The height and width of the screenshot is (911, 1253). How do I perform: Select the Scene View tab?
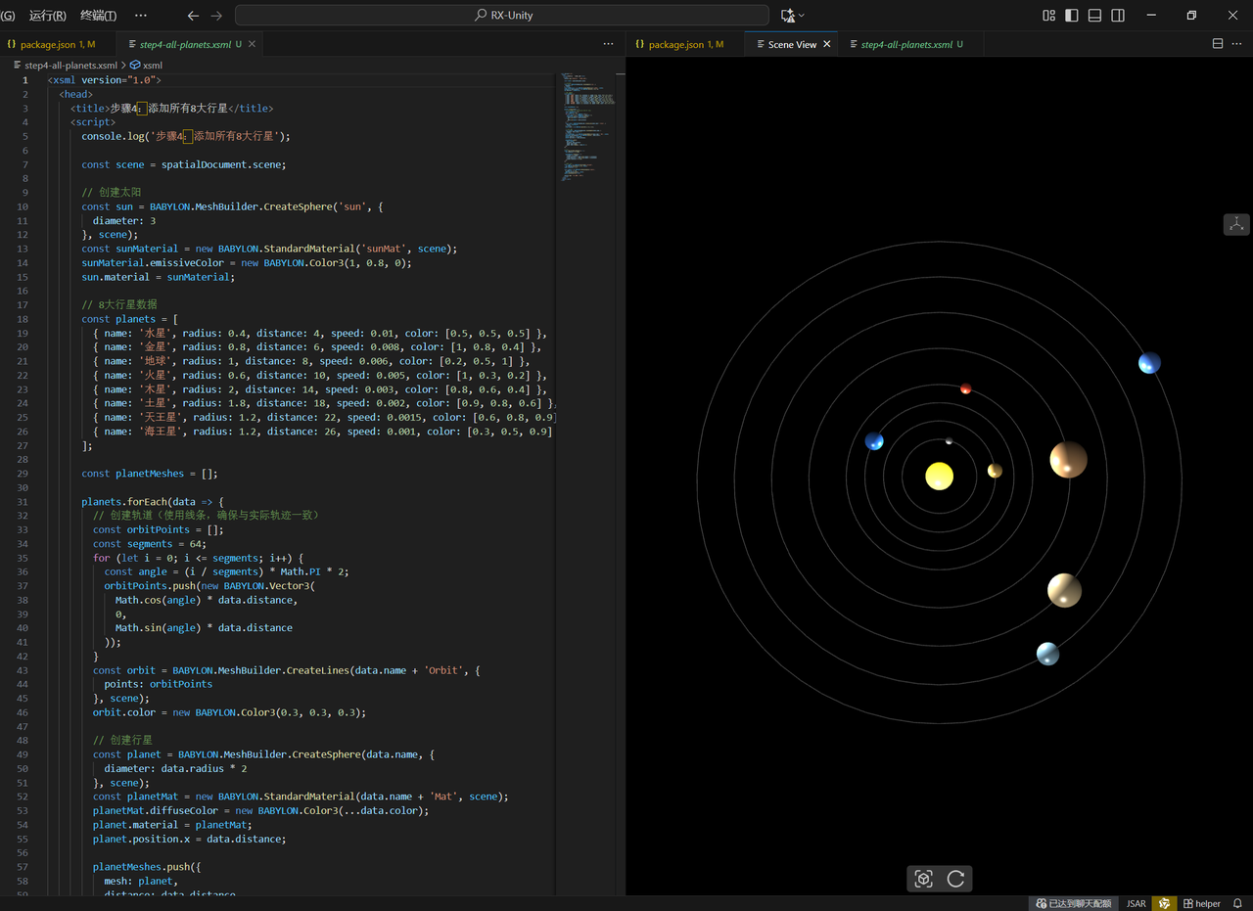pyautogui.click(x=792, y=44)
